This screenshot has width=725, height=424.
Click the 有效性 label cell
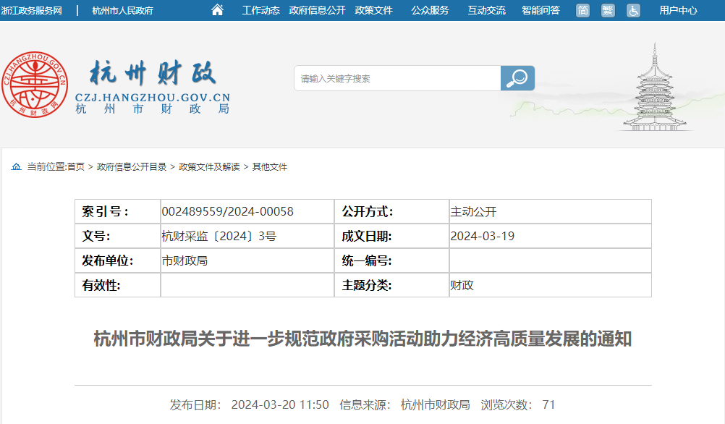(117, 285)
